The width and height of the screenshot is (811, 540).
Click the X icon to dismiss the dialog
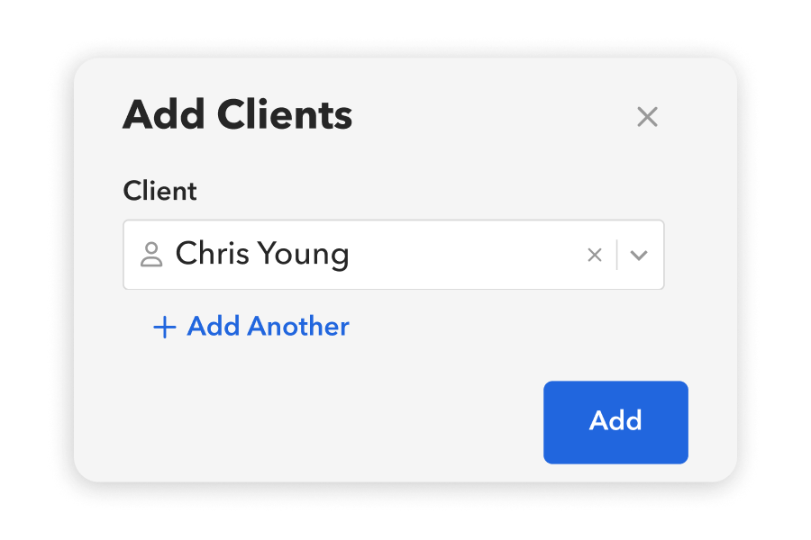tap(647, 117)
